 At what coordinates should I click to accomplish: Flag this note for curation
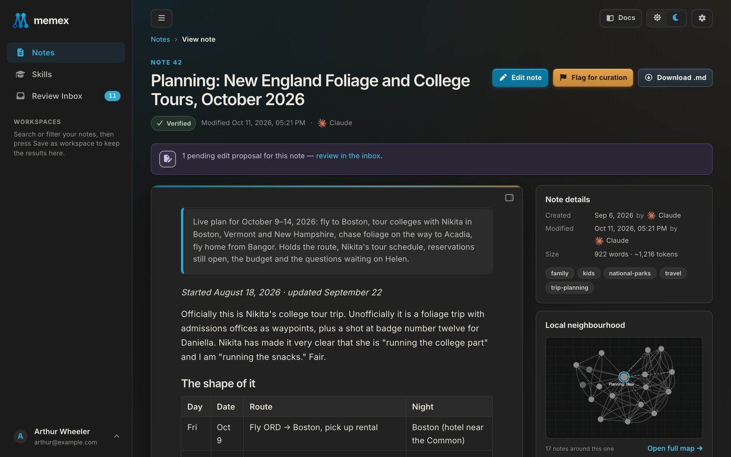[x=593, y=78]
